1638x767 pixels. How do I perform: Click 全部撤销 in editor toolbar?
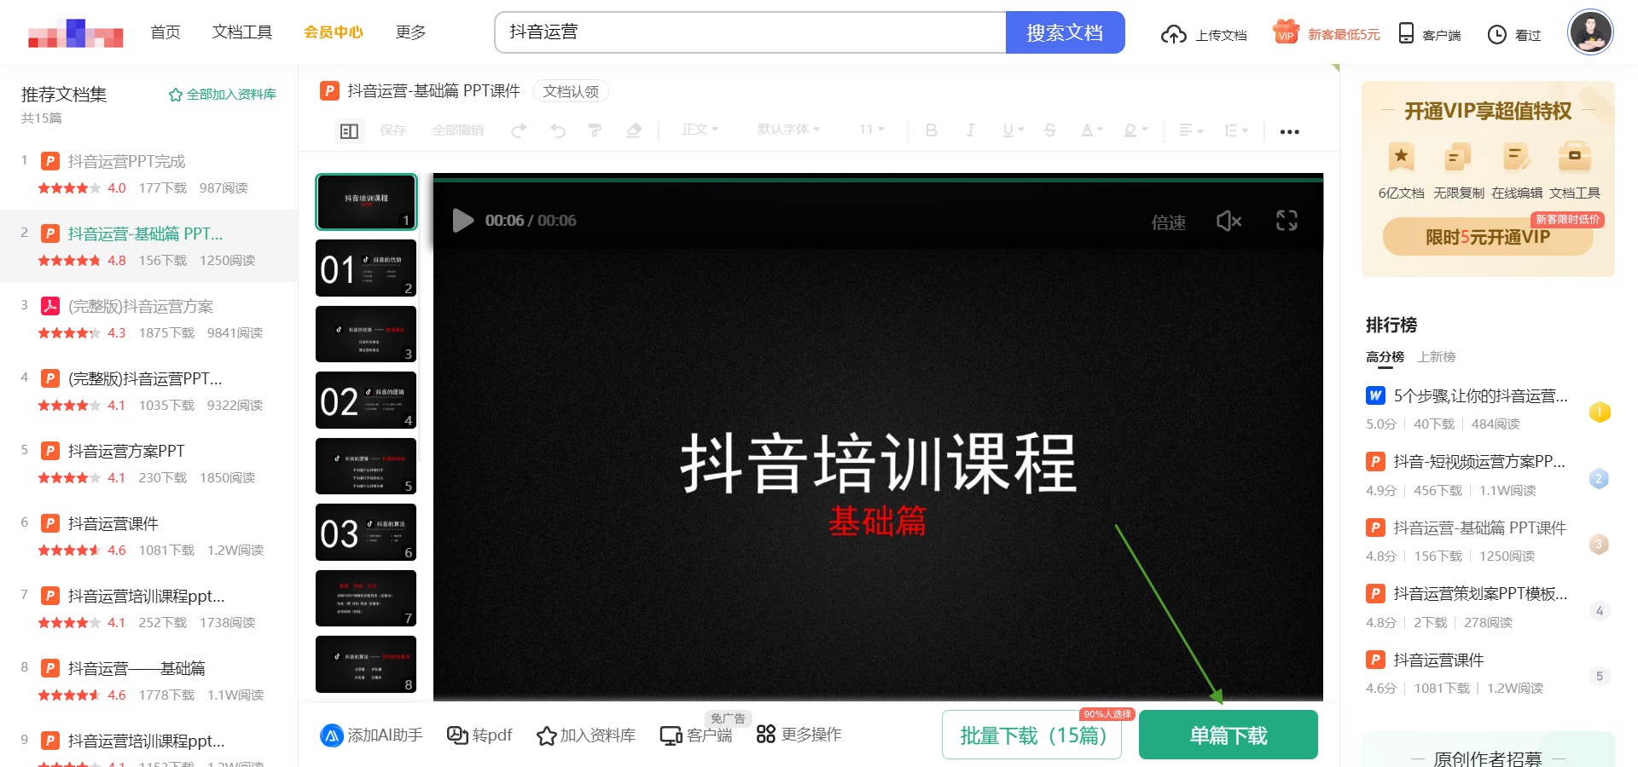click(x=458, y=130)
